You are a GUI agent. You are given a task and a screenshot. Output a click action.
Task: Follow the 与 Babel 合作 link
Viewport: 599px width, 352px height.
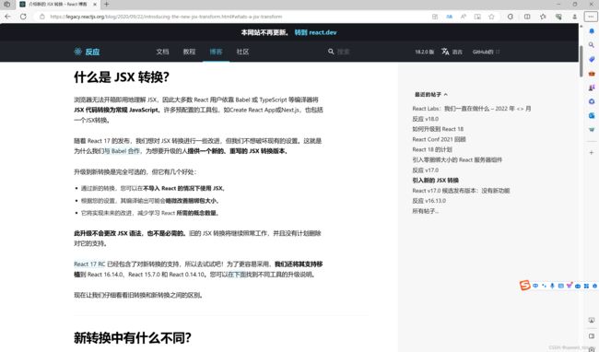[x=123, y=151]
